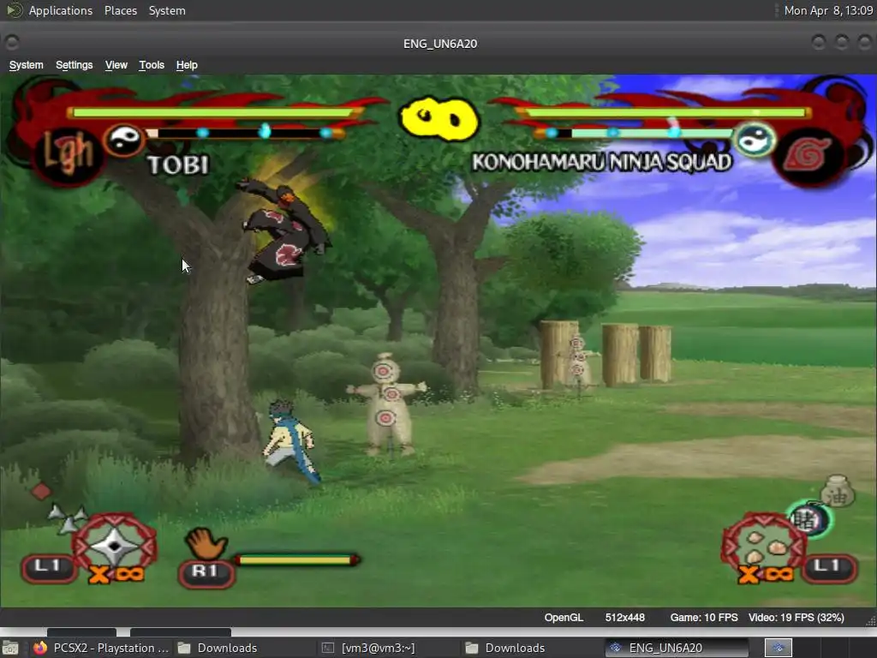Click the yellow gauge beside R1
Screen dimensions: 877x658
click(x=296, y=559)
